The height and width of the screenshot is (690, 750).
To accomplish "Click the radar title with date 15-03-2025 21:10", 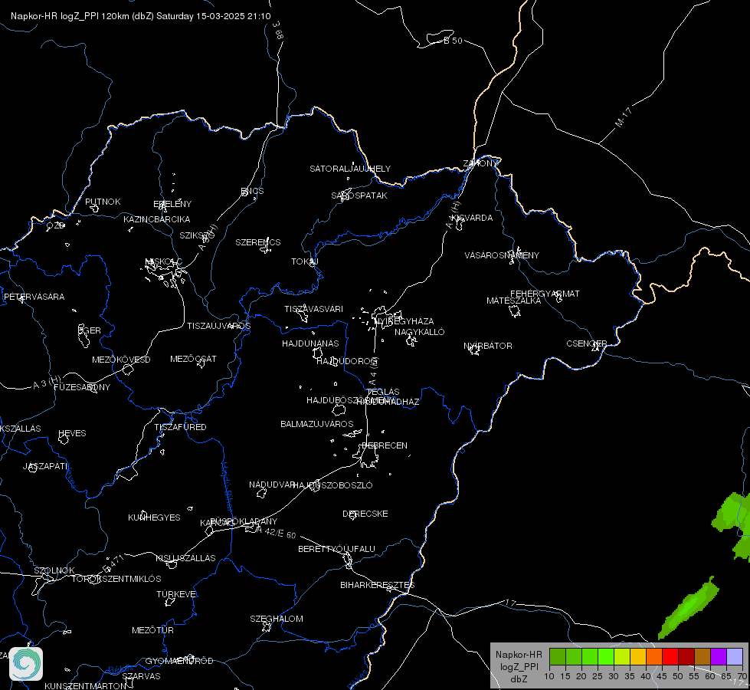I will [x=141, y=16].
